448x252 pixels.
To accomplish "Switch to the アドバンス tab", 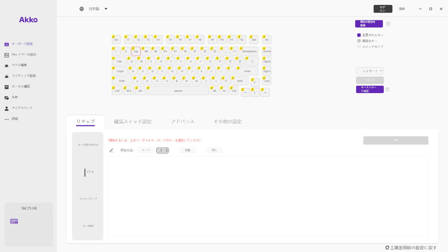I will click(x=183, y=121).
